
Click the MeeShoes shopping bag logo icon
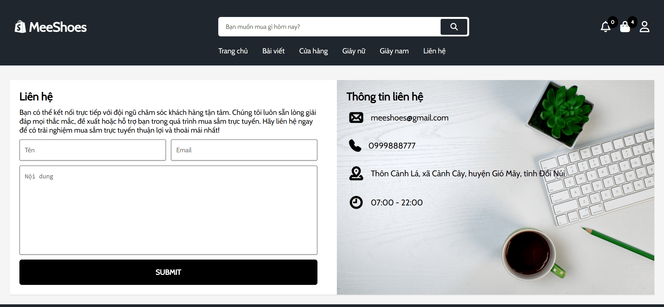pos(20,27)
